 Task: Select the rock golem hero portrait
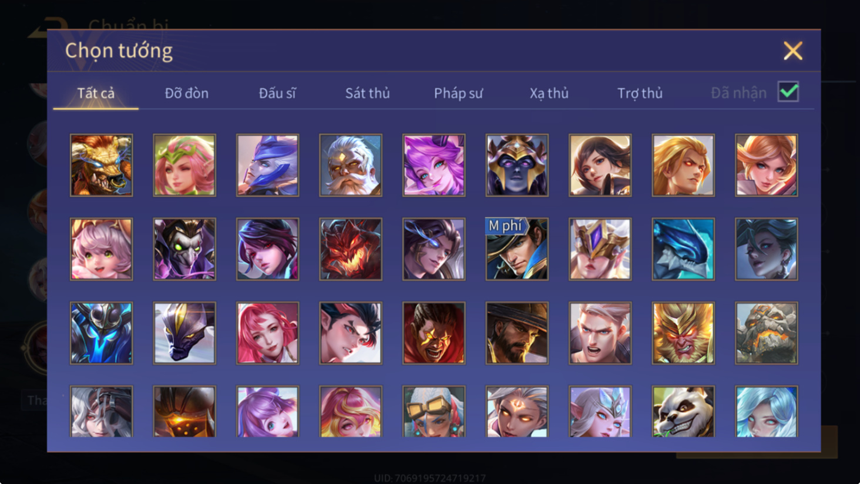click(767, 333)
